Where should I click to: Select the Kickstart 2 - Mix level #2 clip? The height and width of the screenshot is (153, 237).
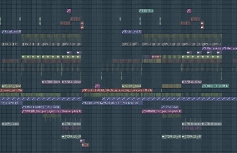(122, 103)
